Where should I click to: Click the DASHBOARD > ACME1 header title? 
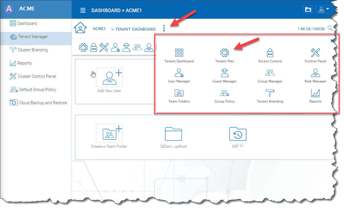coord(117,10)
